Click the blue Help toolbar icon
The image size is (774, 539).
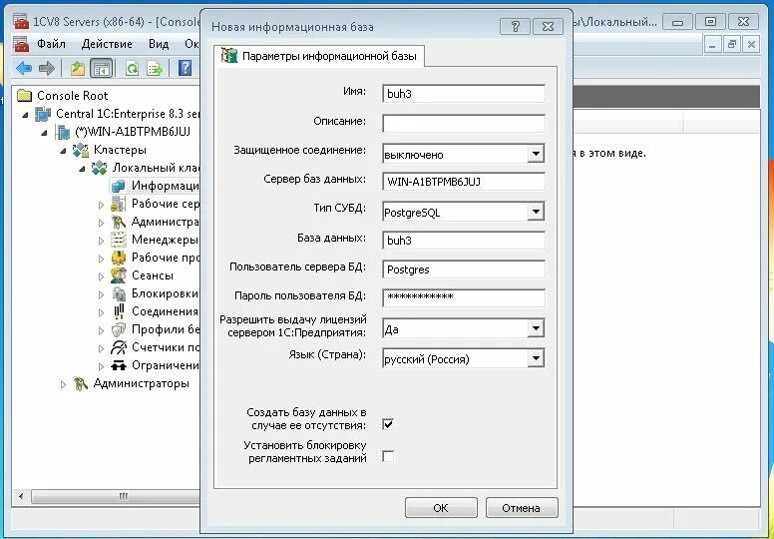(x=185, y=68)
